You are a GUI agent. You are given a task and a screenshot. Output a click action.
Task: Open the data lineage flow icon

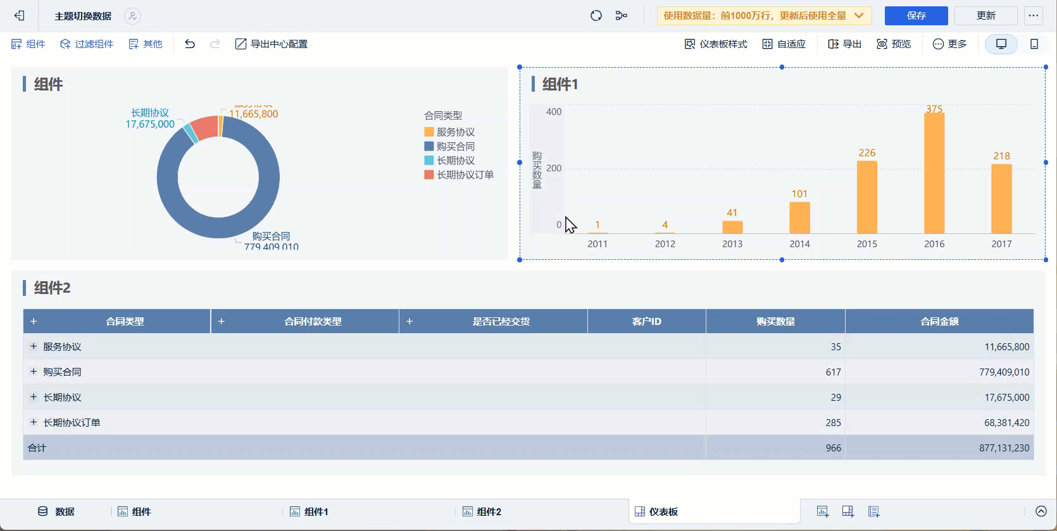pos(622,16)
